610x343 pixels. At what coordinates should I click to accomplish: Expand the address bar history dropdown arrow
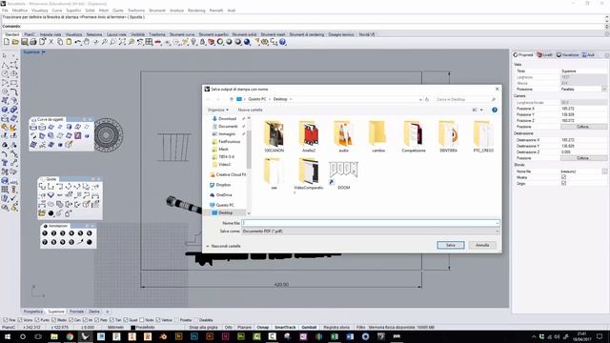click(x=420, y=99)
